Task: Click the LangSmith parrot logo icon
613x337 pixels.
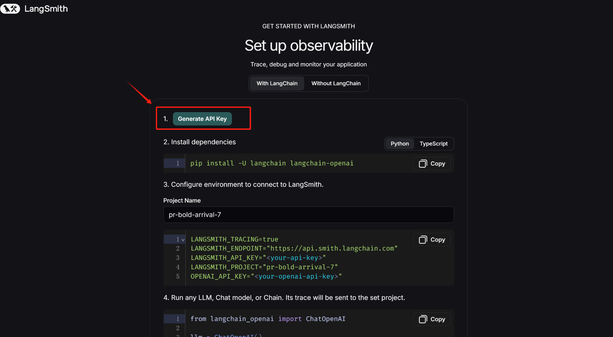Action: tap(10, 9)
